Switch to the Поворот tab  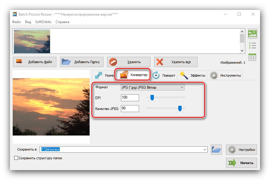pyautogui.click(x=164, y=75)
